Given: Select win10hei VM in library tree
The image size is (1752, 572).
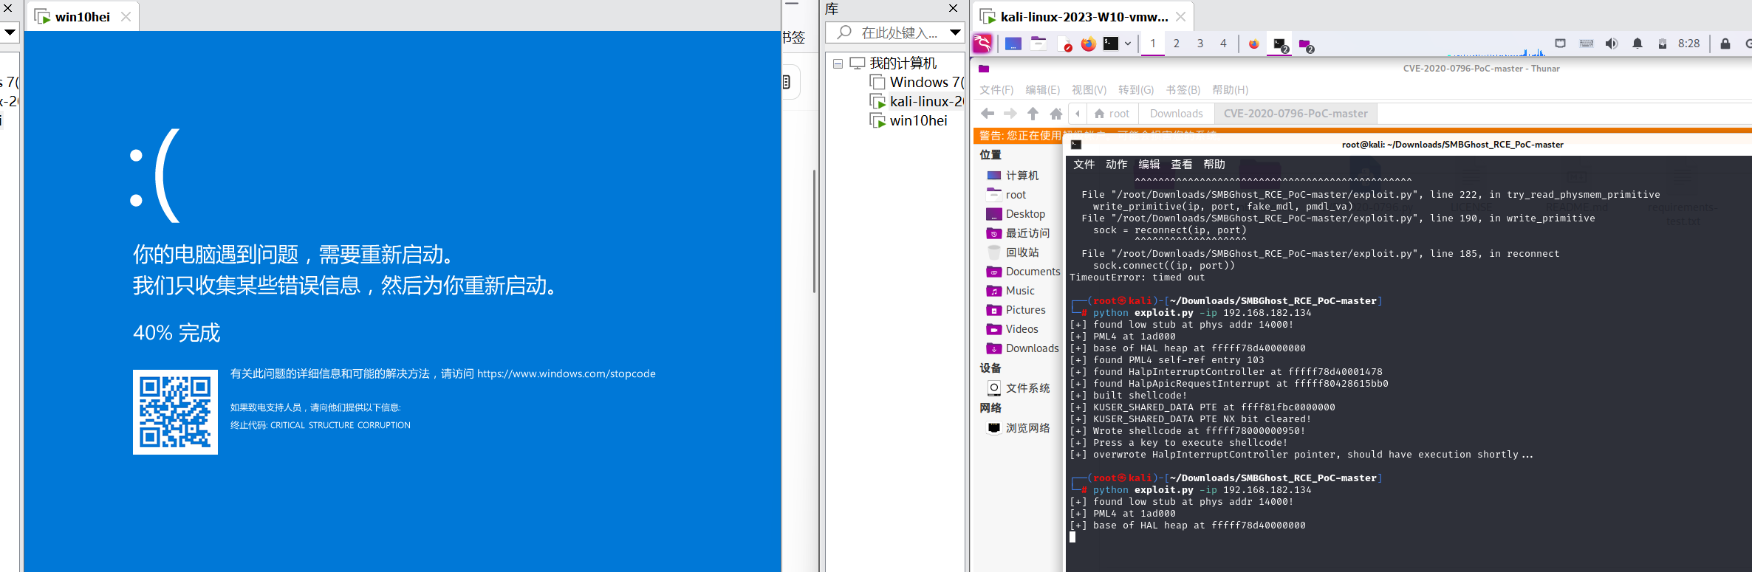Looking at the screenshot, I should pos(908,120).
